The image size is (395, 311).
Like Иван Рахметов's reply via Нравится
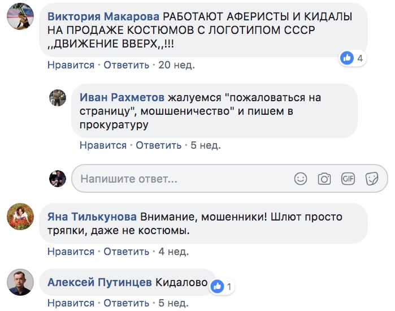103,145
